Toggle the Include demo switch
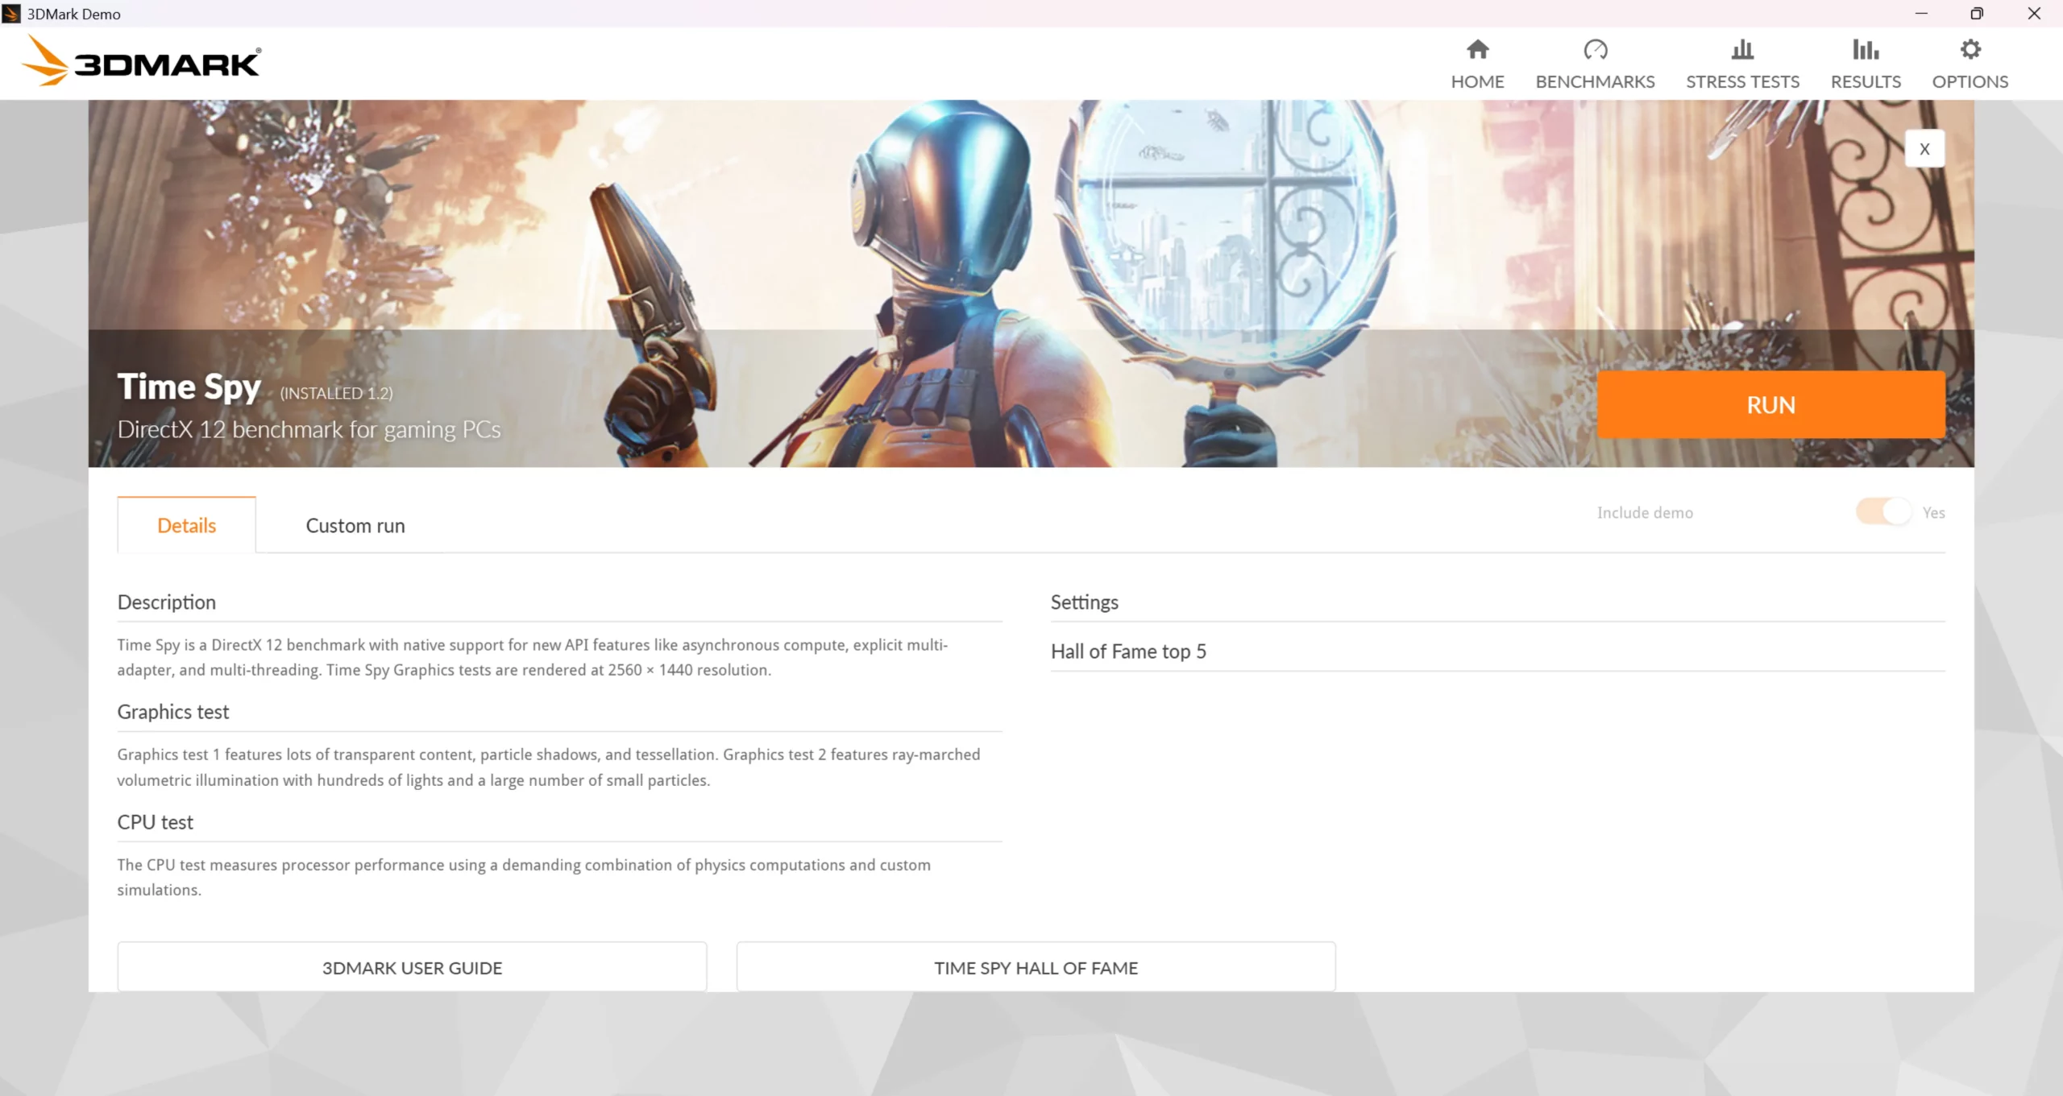The image size is (2063, 1096). point(1882,512)
